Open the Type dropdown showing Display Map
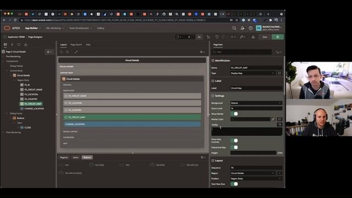The image size is (352, 198). [253, 73]
